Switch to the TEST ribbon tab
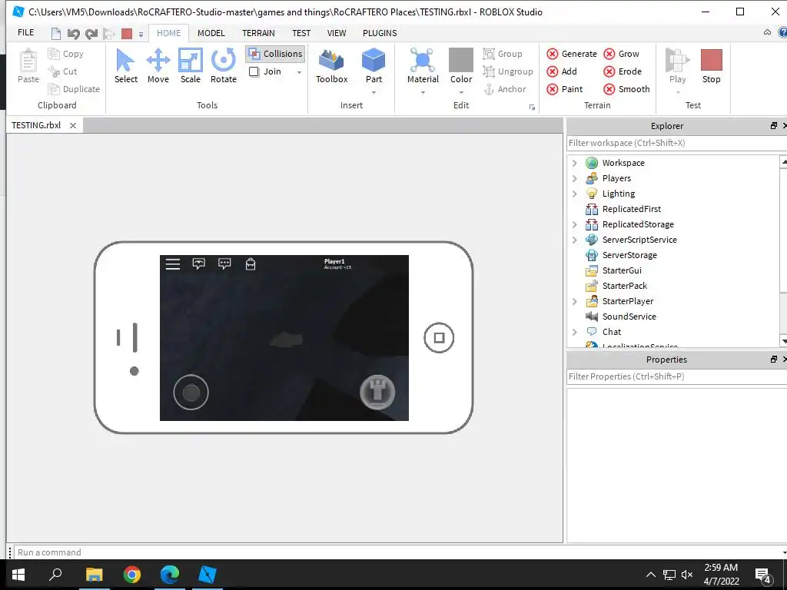Viewport: 787px width, 590px height. (301, 33)
